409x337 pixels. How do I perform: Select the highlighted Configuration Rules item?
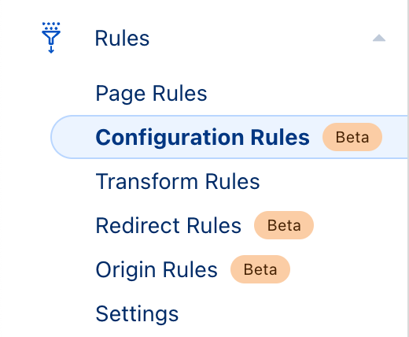[x=230, y=137]
